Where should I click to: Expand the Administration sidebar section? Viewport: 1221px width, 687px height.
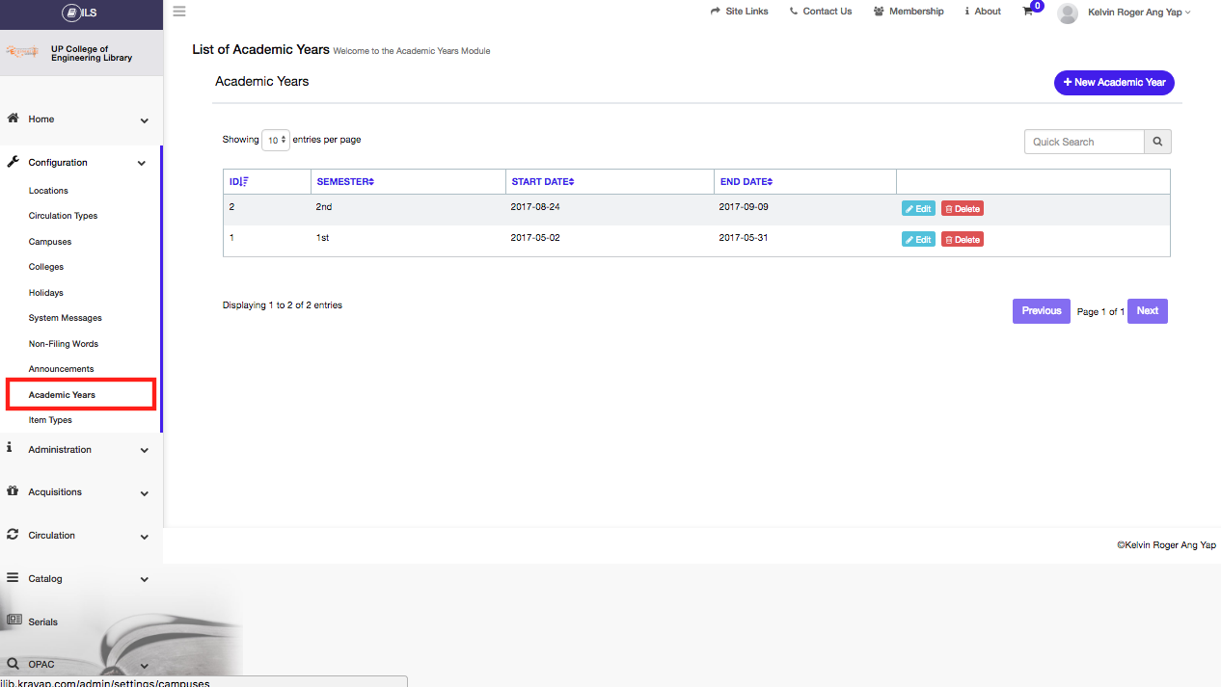point(77,450)
